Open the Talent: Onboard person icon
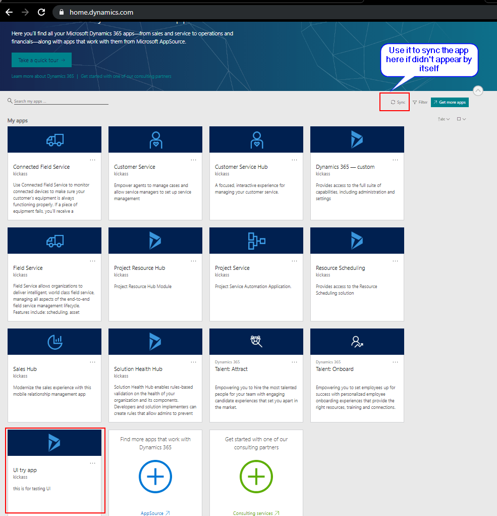The image size is (497, 516). click(357, 342)
